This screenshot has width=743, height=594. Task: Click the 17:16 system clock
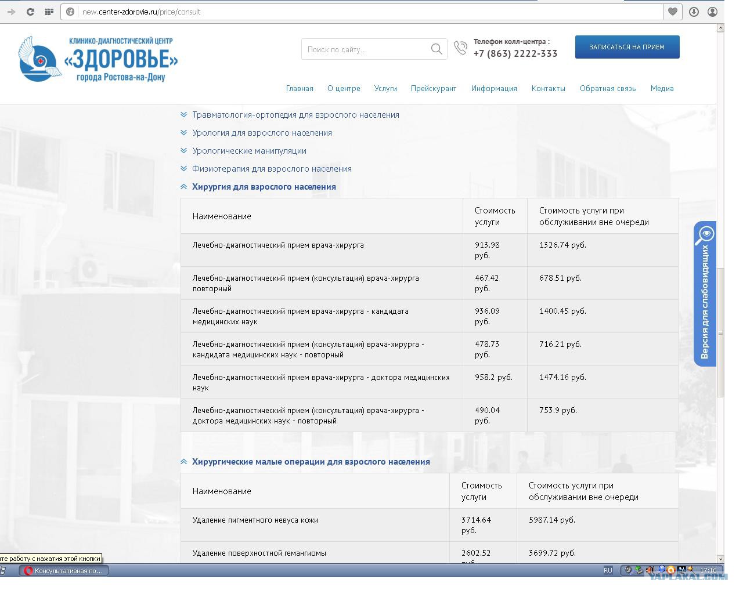708,570
